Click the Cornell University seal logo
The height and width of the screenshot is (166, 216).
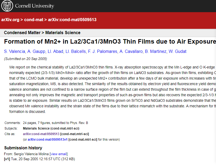(x=7, y=6)
